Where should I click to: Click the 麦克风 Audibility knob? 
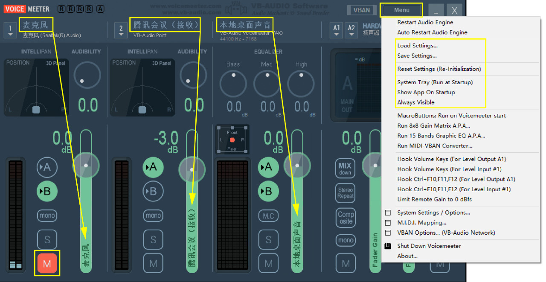(x=87, y=75)
